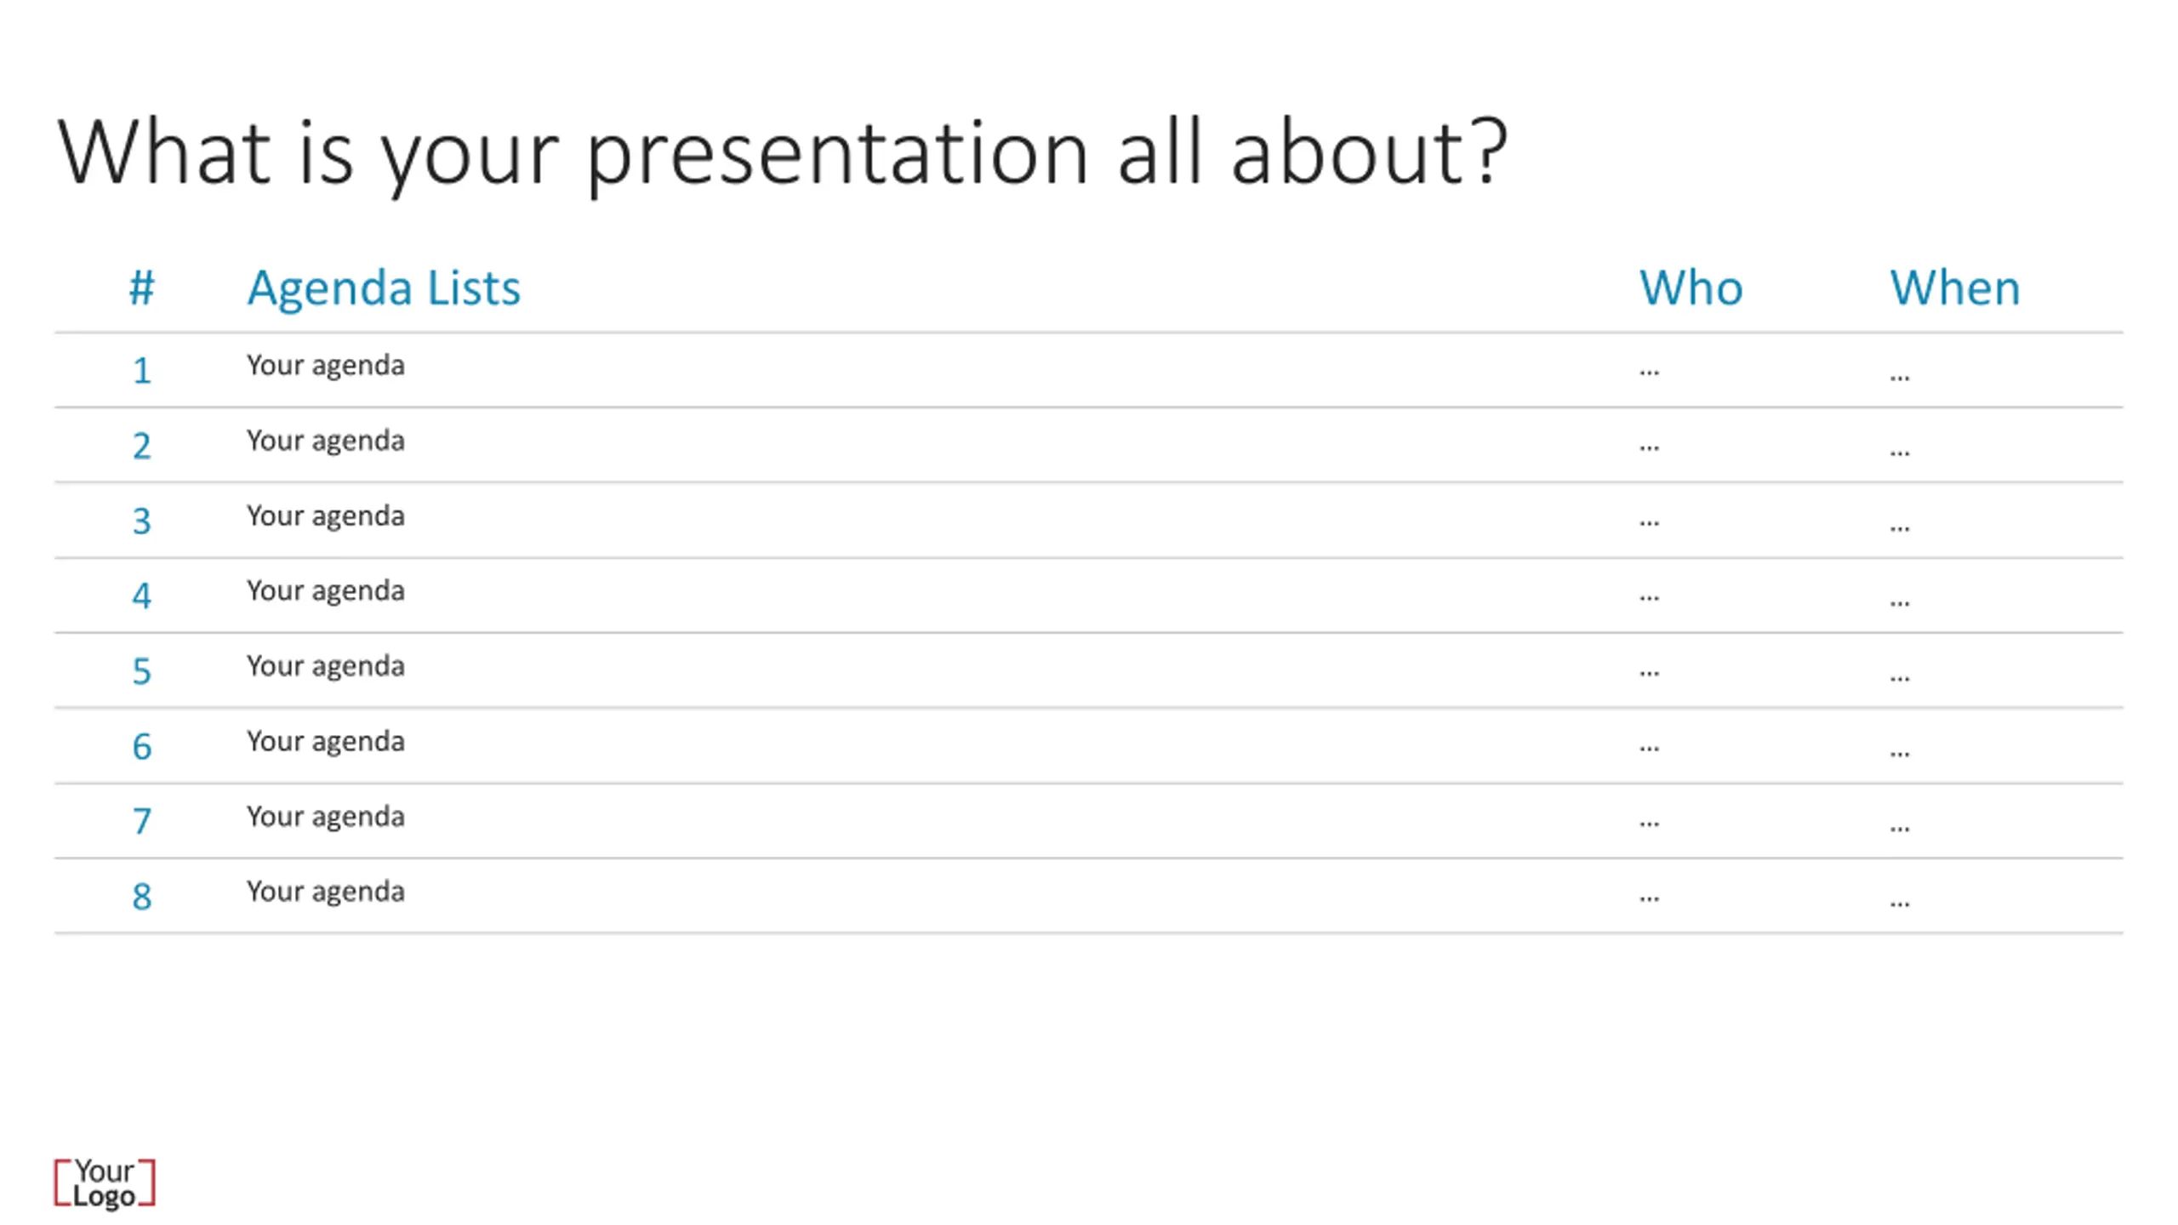
Task: Select the slide title text
Action: 783,155
